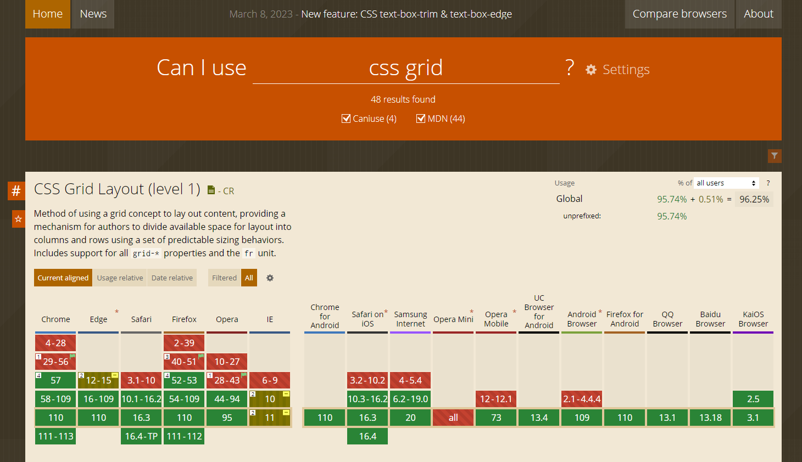Click the IE 11 partial support cell
The height and width of the screenshot is (462, 802).
(x=270, y=418)
